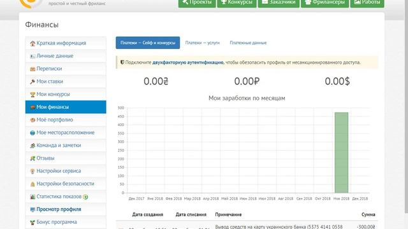The height and width of the screenshot is (229, 408).
Task: Click the ID card icon beside Личные данные
Action: [x=33, y=56]
